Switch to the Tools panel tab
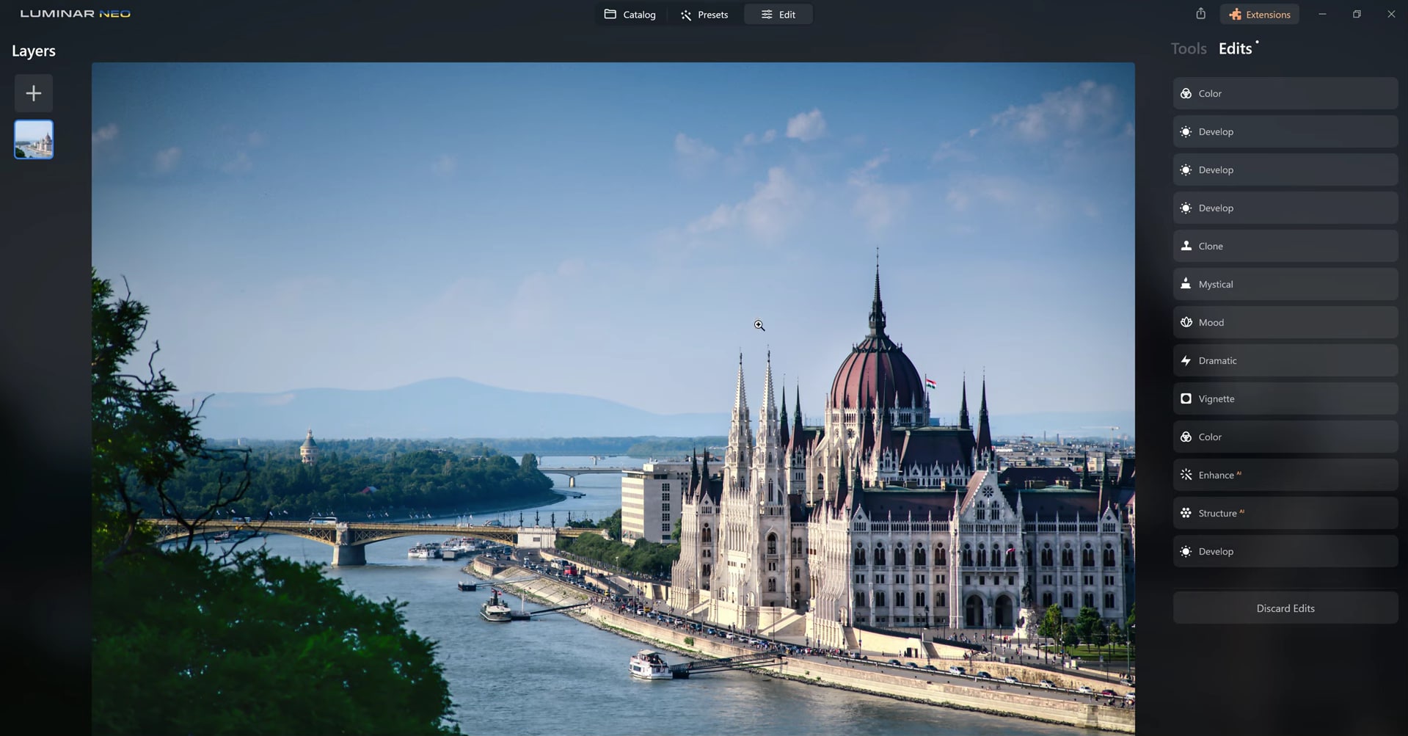1408x736 pixels. point(1189,48)
